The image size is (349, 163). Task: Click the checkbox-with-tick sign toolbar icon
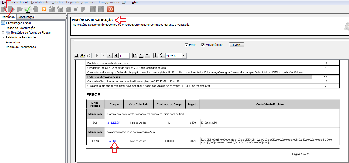pyautogui.click(x=76, y=9)
